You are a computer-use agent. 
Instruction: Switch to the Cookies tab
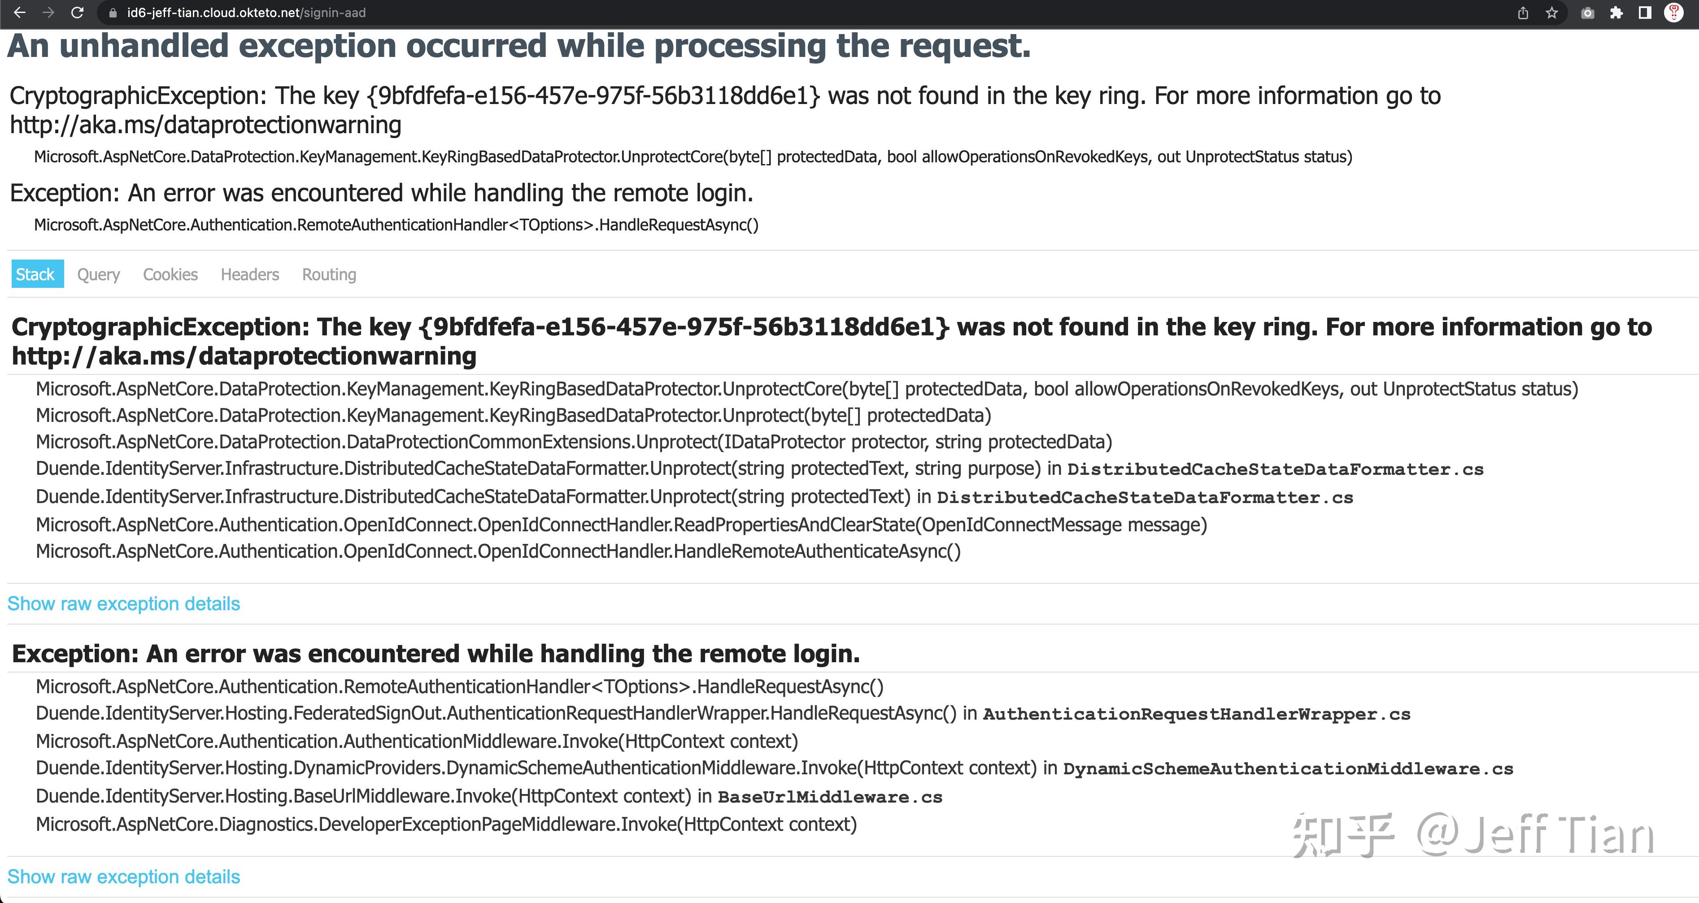pyautogui.click(x=170, y=274)
